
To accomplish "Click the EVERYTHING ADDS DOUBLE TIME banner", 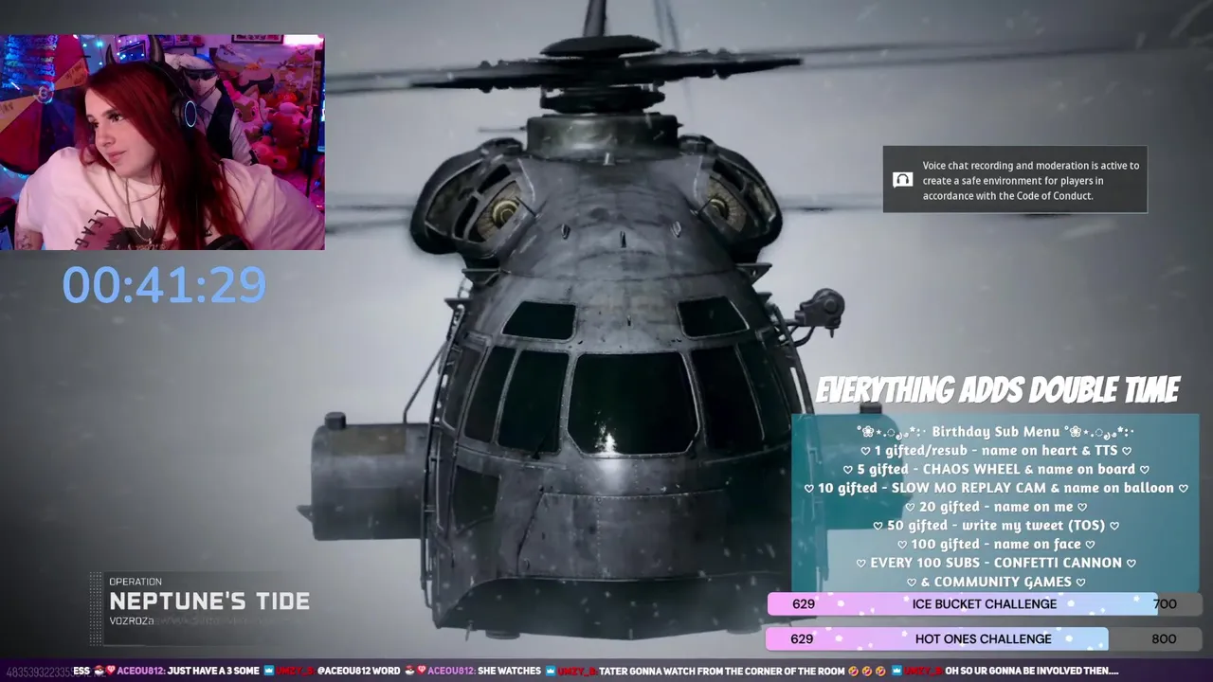I will (x=998, y=389).
